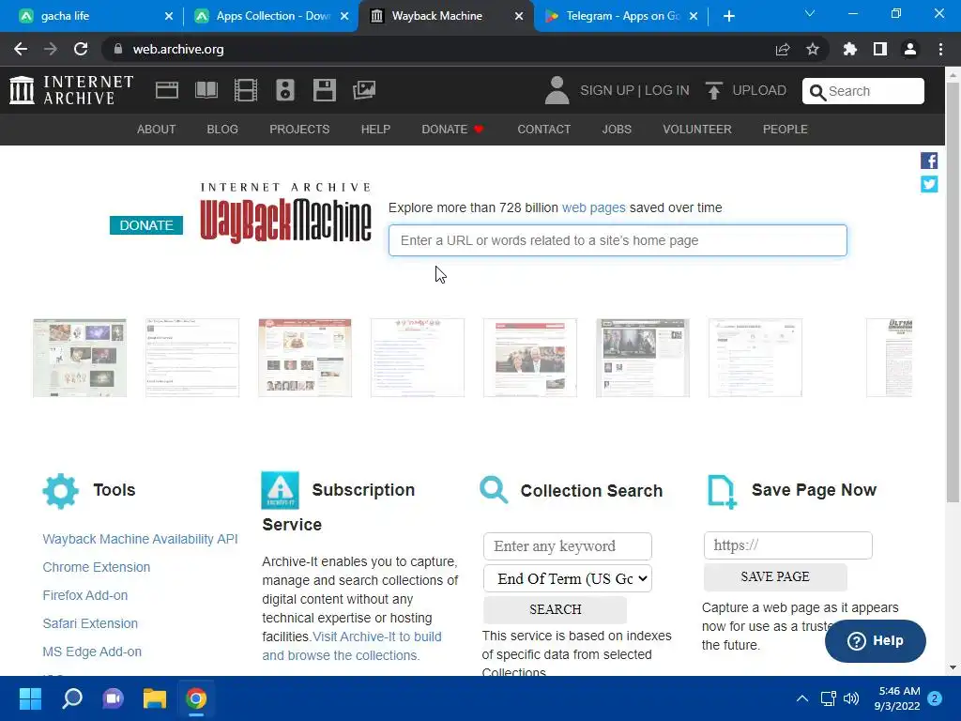The width and height of the screenshot is (961, 721).
Task: Share page on Facebook icon
Action: coord(929,161)
